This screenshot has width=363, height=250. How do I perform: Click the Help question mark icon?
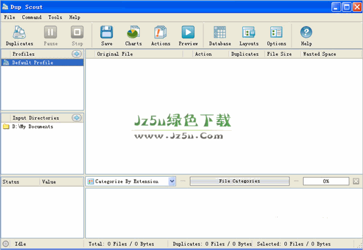point(306,32)
